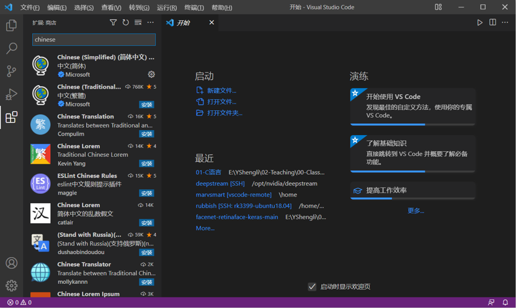Open the 编辑(E) menu
Viewport: 516px width, 308px height.
(x=57, y=7)
